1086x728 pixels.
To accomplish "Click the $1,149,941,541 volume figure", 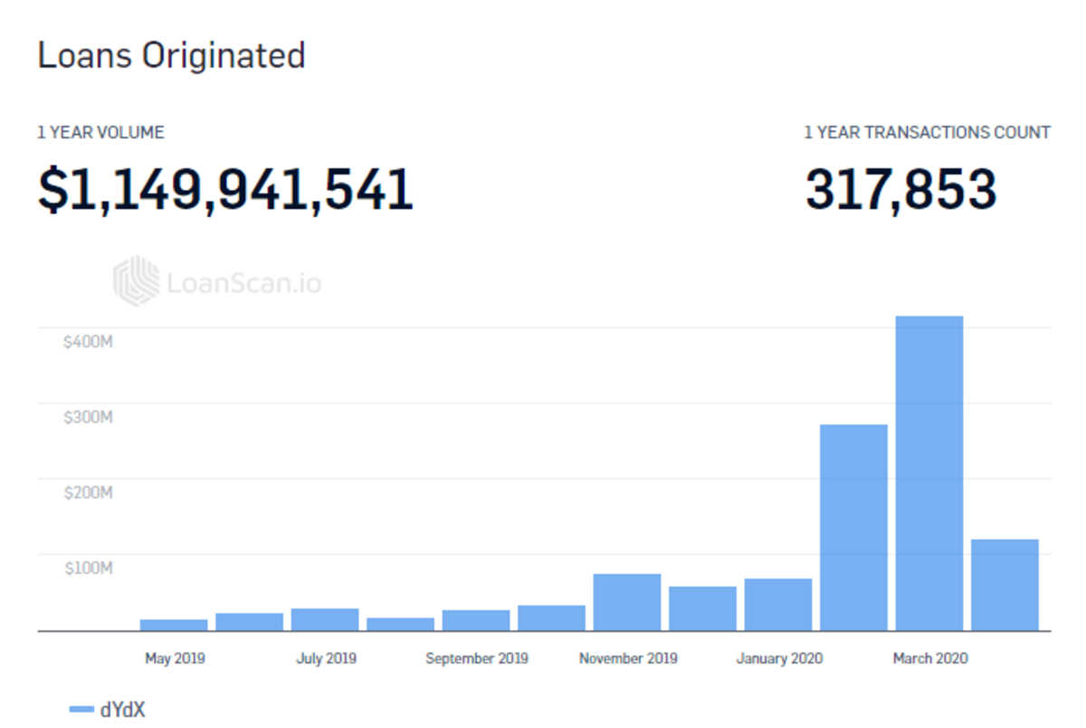I will [x=225, y=191].
